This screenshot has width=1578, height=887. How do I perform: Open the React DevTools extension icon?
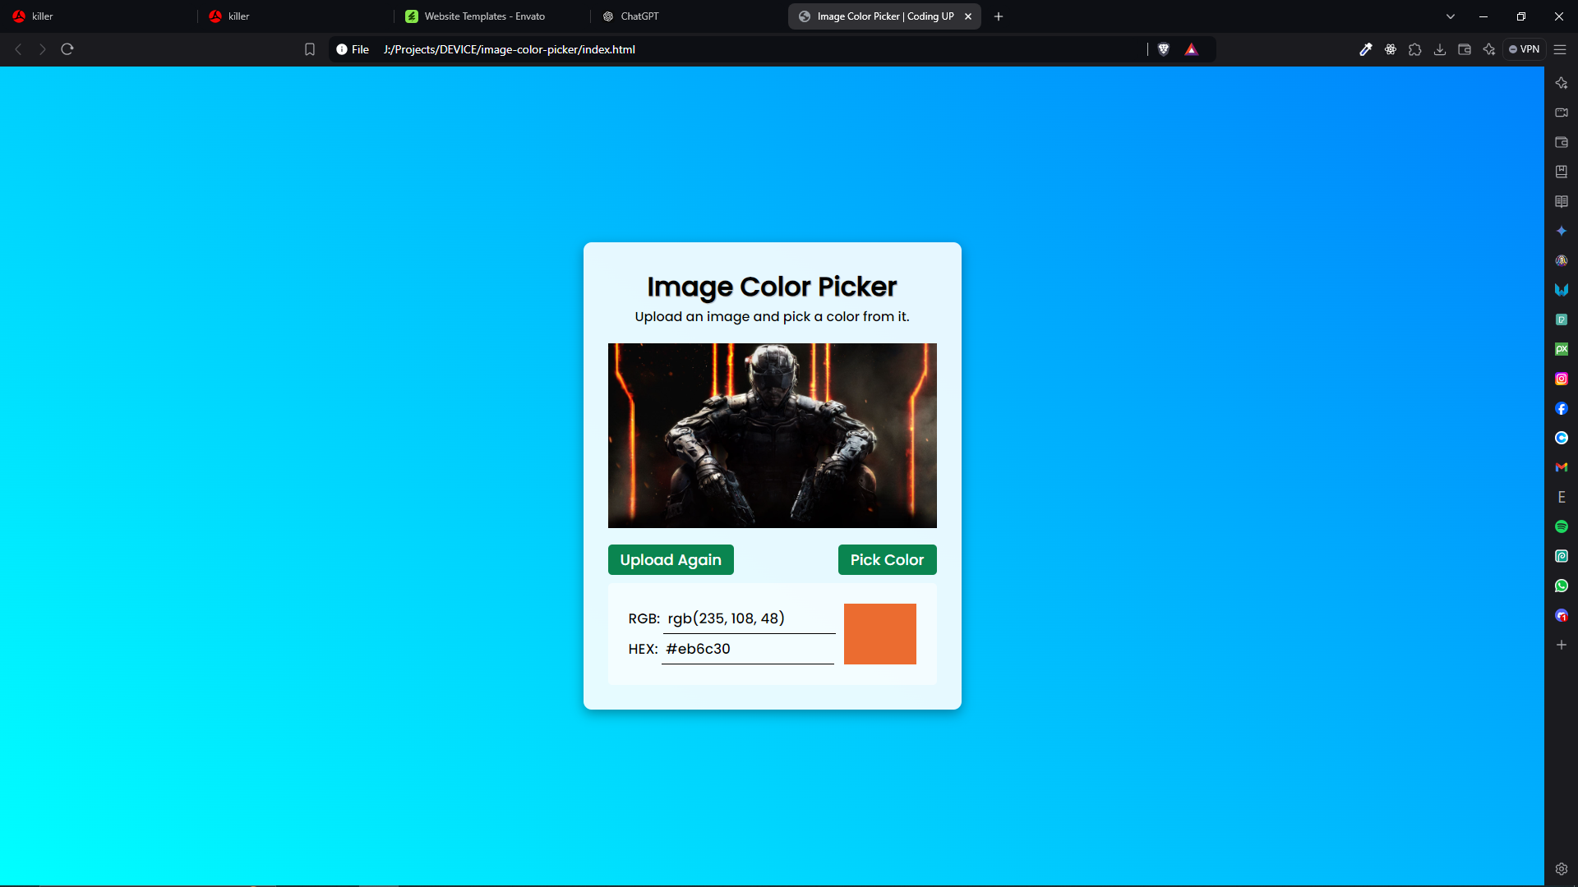1391,49
